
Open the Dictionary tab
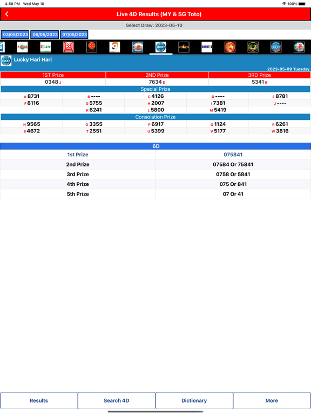click(194, 400)
